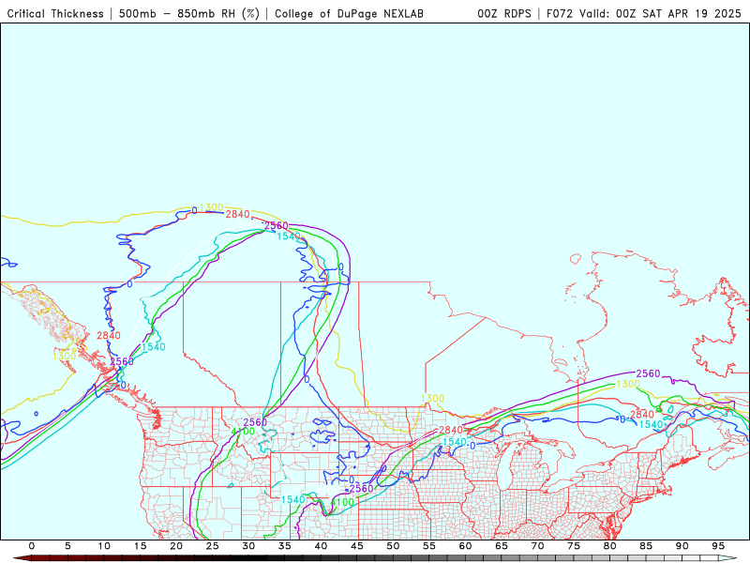The height and width of the screenshot is (563, 750).
Task: Select the "500mb – 850mb RH (%)" header text
Action: (189, 14)
